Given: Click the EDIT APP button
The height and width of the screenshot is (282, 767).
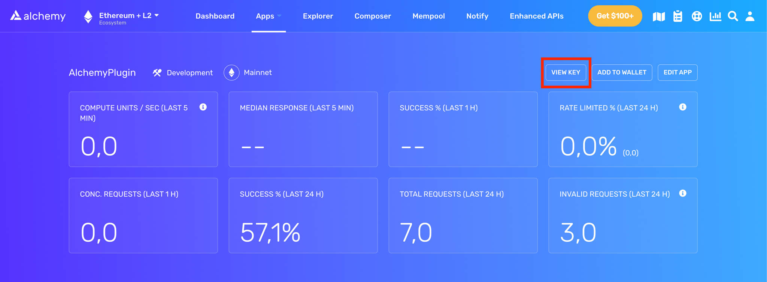Looking at the screenshot, I should click(677, 73).
